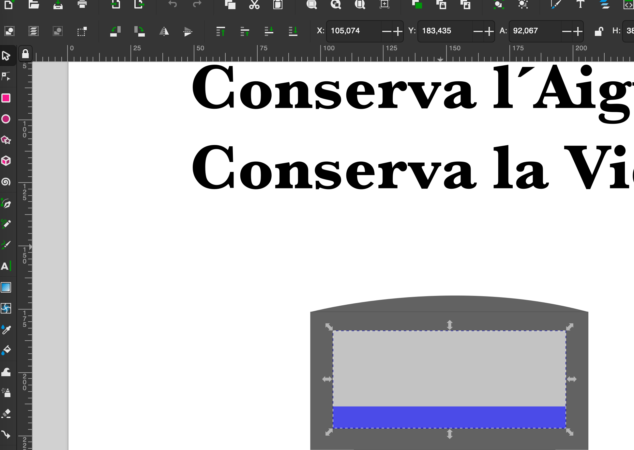This screenshot has width=634, height=450.
Task: Increase the Y position value
Action: pos(489,31)
